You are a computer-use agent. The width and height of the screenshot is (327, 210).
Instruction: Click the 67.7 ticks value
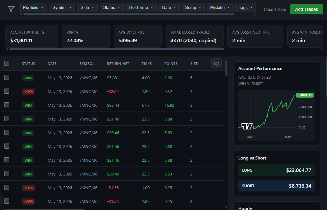click(x=146, y=105)
